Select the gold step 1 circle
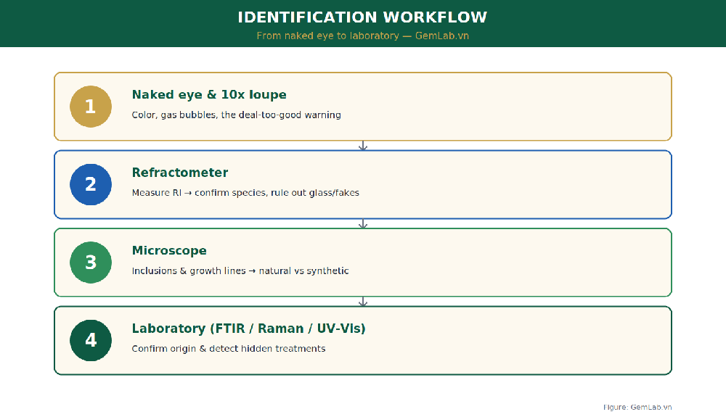 click(x=91, y=107)
